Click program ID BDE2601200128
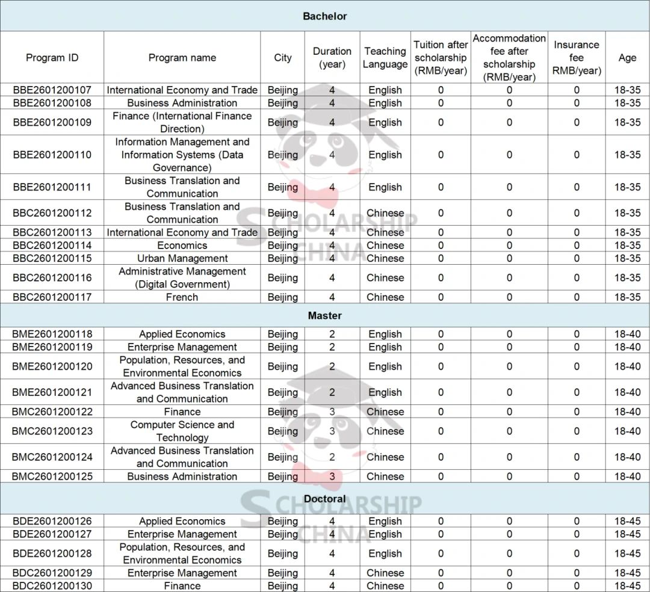Screen dimensions: 650x592 [x=52, y=553]
